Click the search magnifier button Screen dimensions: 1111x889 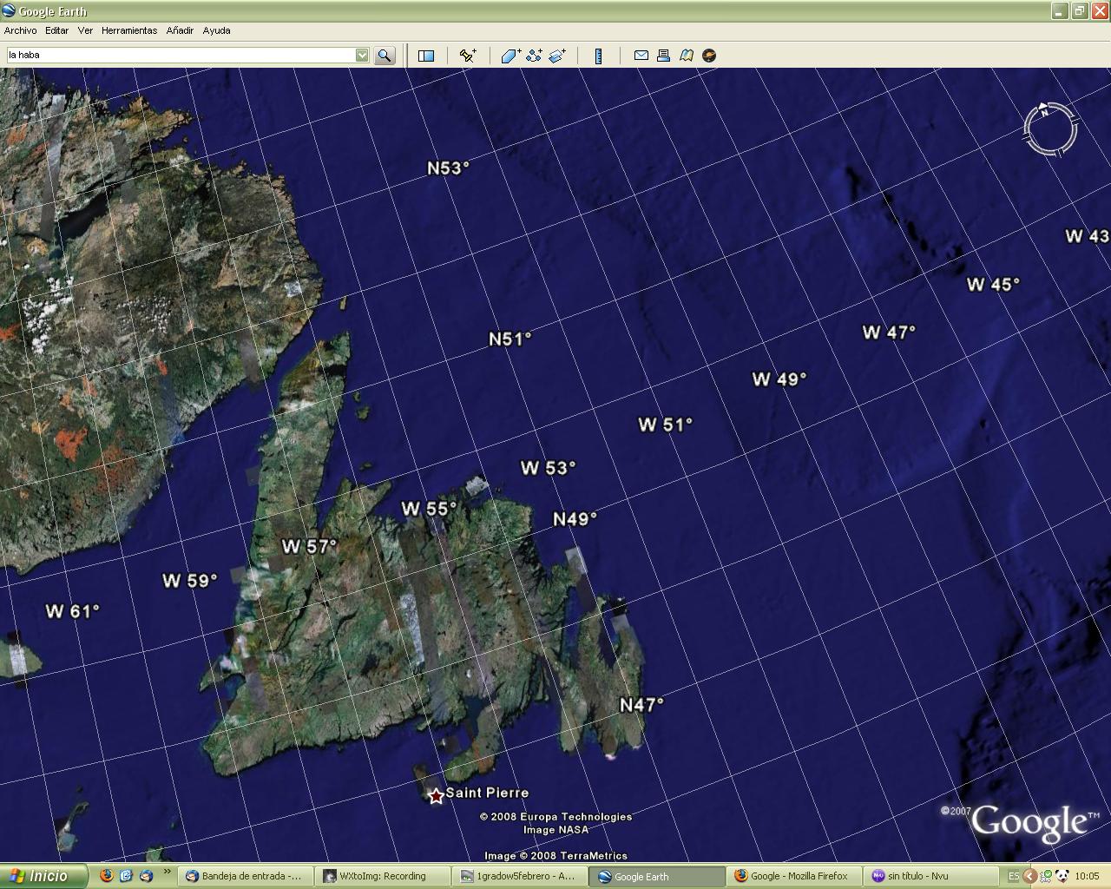pyautogui.click(x=385, y=56)
